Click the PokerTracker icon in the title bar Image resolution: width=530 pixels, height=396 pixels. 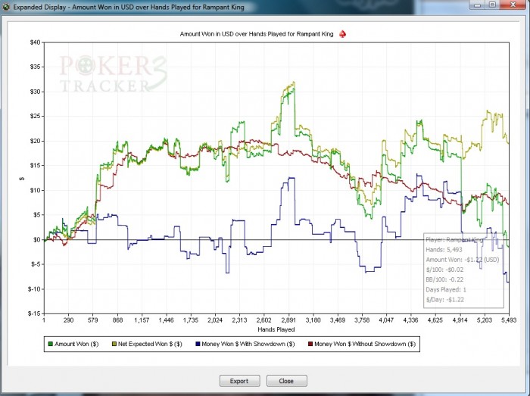[x=6, y=7]
